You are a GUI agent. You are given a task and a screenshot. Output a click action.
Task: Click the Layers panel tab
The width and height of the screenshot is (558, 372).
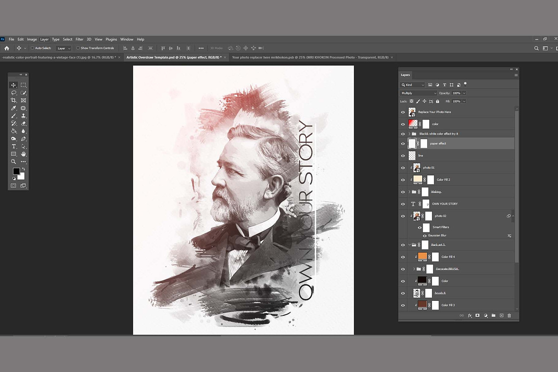click(405, 75)
